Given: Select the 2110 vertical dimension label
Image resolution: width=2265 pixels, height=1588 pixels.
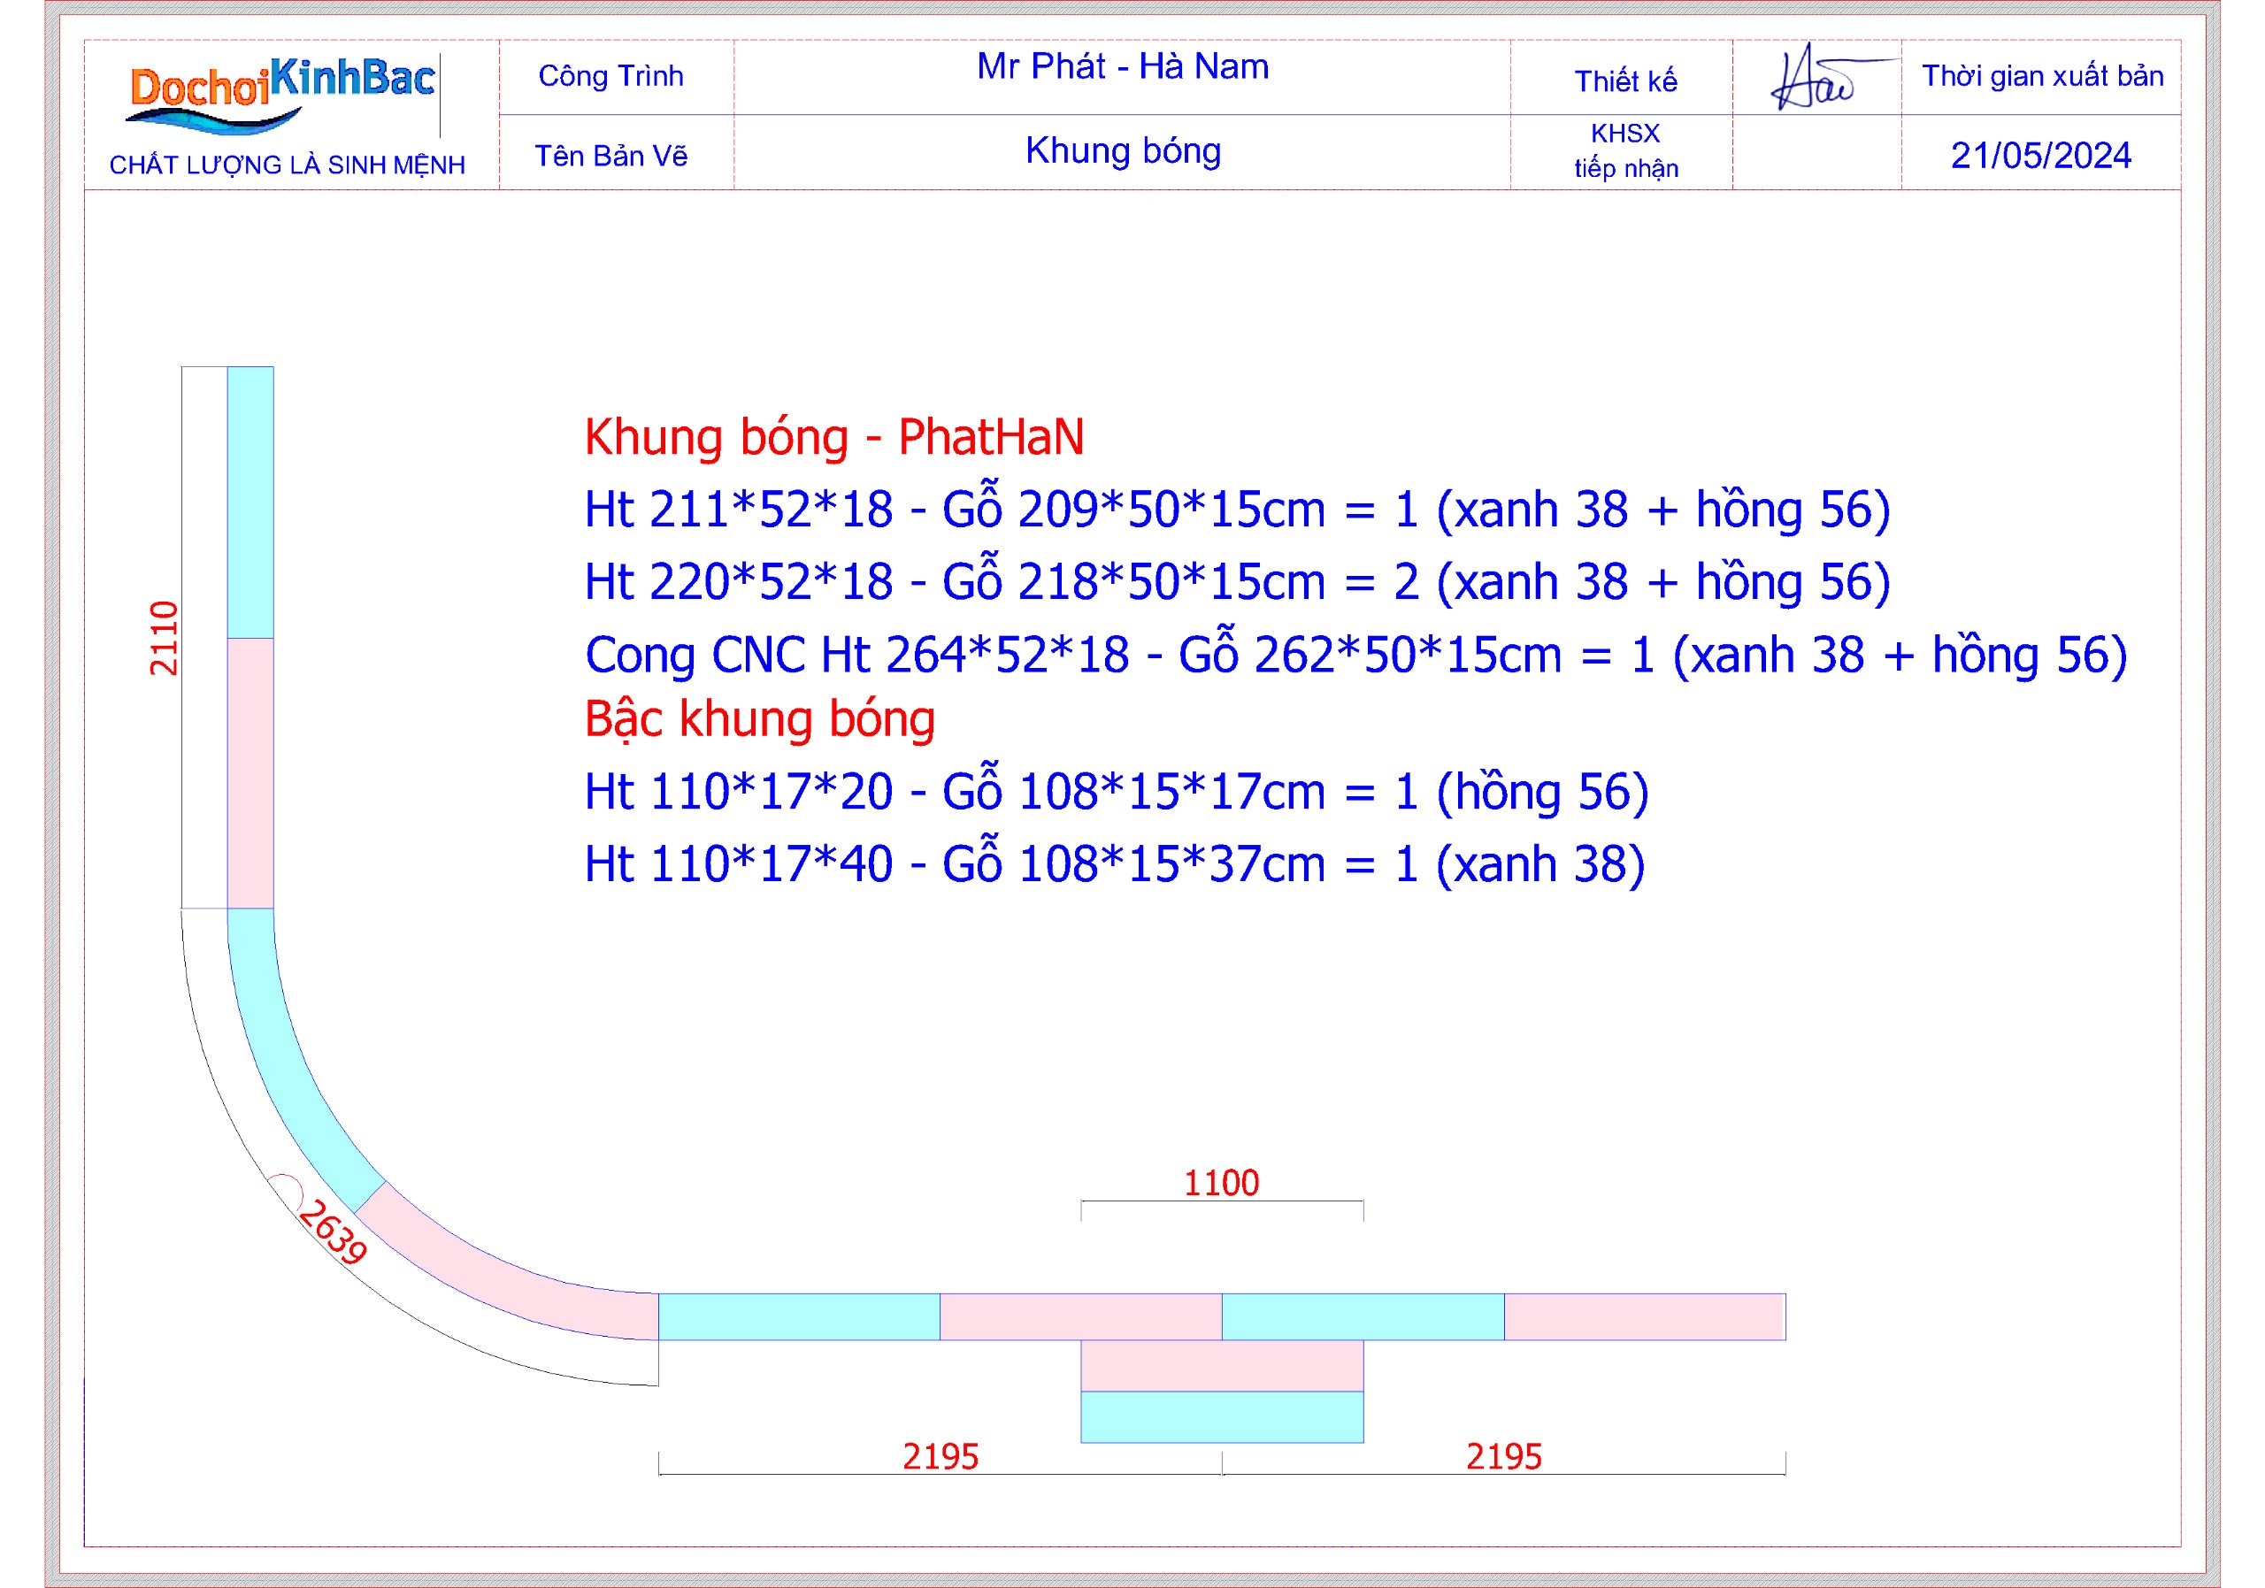Looking at the screenshot, I should click(164, 638).
